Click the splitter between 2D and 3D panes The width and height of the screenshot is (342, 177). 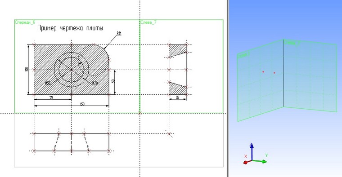tap(228, 88)
